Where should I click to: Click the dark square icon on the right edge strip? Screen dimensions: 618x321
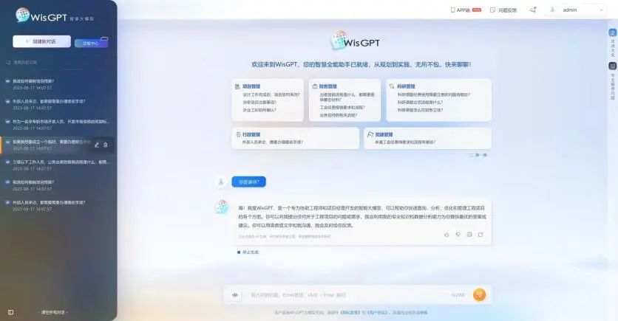point(613,66)
